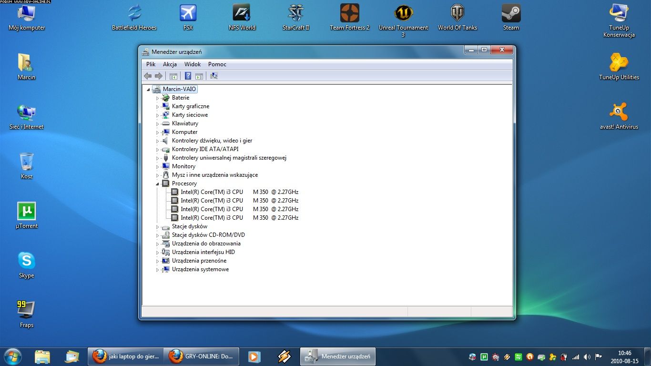Open the Steam desktop shortcut
Screen dimensions: 651x366
tap(511, 18)
